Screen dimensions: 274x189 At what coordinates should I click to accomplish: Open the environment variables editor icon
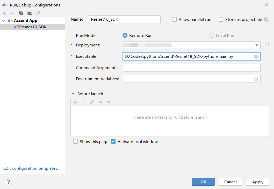[256, 79]
